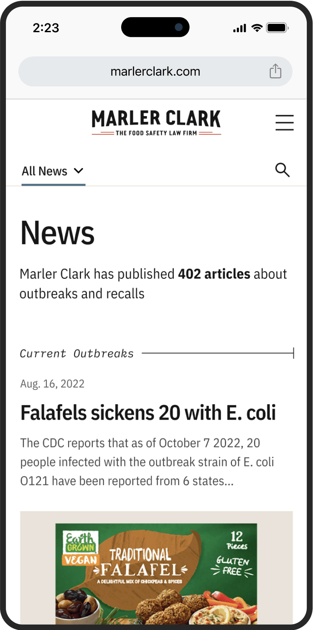Tap the 2:23 clock in status bar
This screenshot has height=630, width=313.
[46, 28]
